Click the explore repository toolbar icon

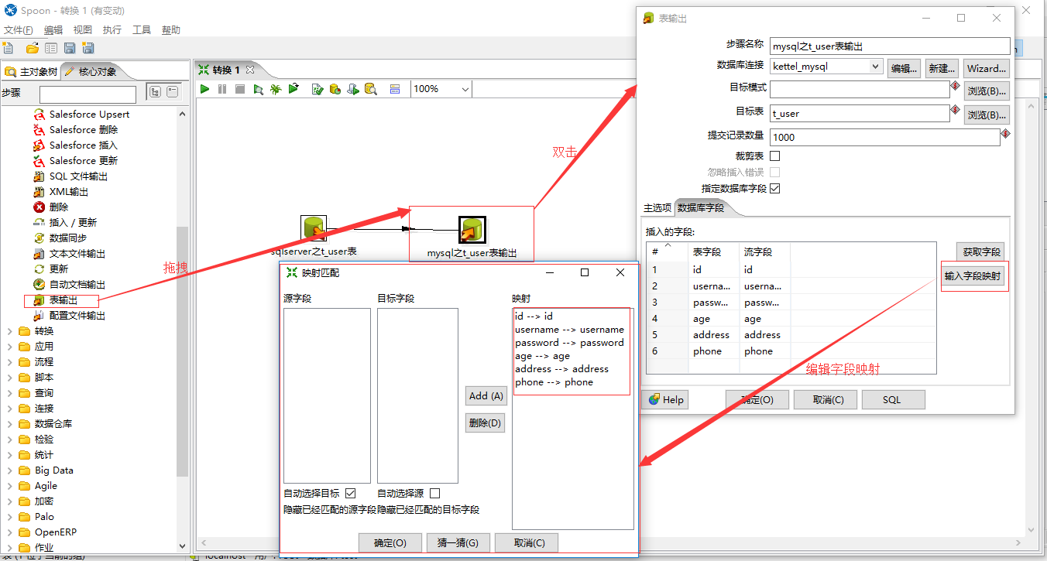(x=50, y=48)
